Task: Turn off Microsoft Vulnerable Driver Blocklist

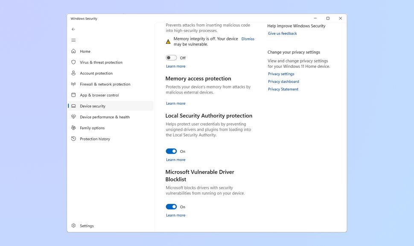Action: click(171, 206)
